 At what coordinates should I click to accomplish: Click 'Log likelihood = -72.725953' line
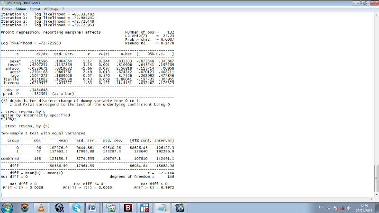tap(31, 43)
